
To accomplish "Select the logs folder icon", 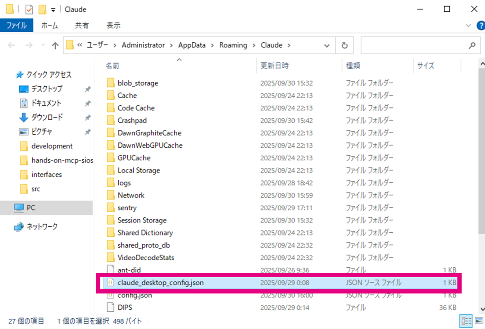I will (110, 183).
